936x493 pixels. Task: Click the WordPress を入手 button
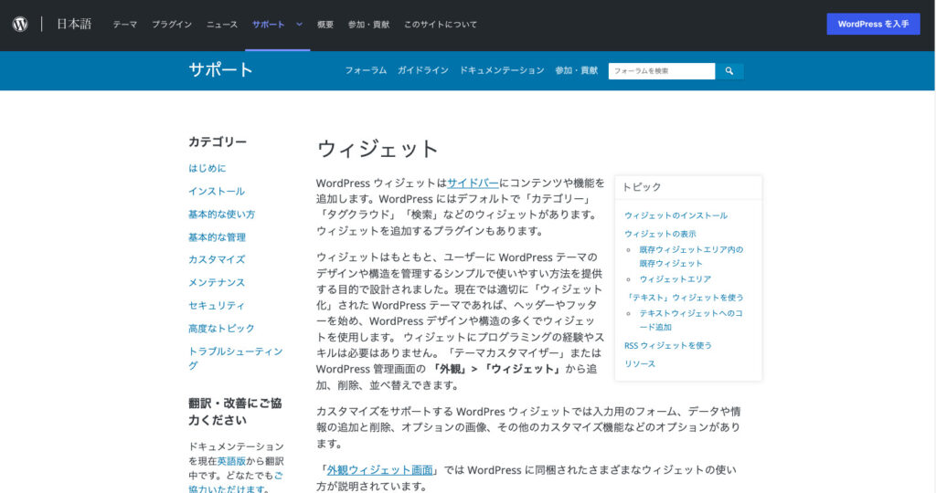pos(873,24)
